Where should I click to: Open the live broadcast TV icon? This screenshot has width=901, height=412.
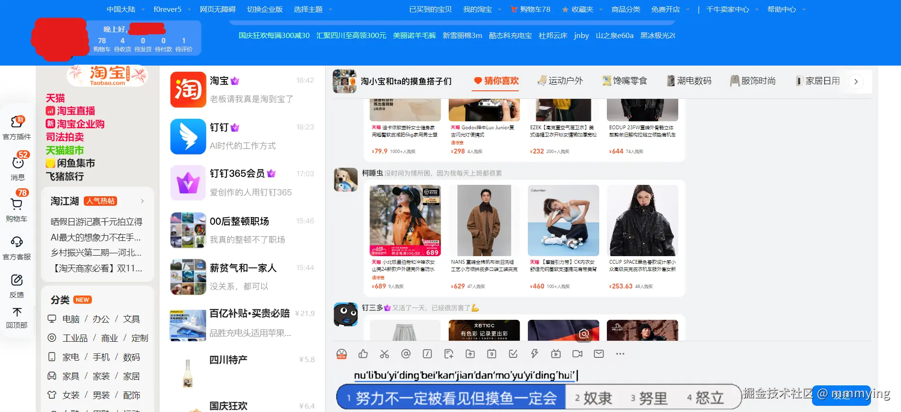[556, 354]
